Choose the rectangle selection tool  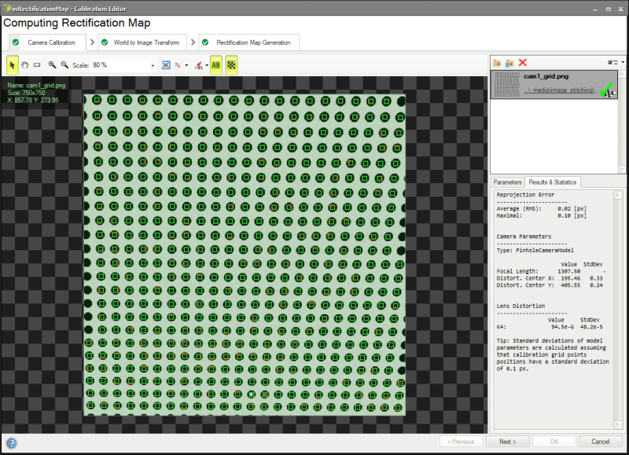37,65
